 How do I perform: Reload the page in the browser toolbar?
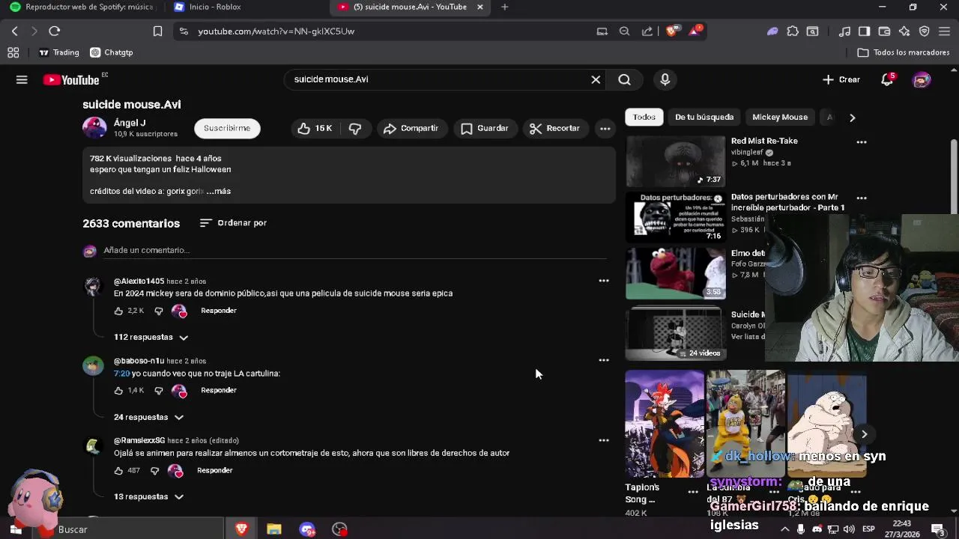pos(54,31)
